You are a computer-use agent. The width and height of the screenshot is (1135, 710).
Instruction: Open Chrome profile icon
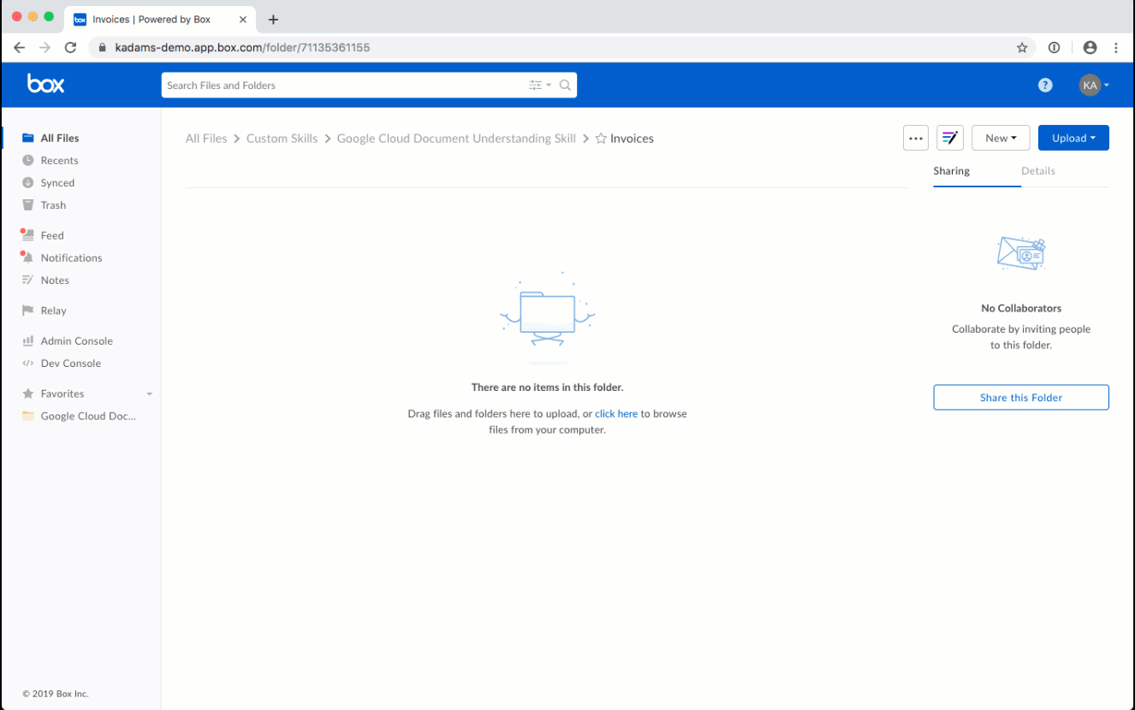point(1090,48)
